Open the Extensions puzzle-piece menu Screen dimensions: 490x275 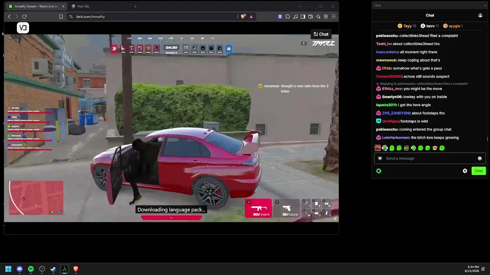[287, 16]
